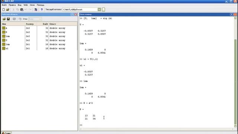Click the variable B grid icon
Viewport: 238px width, 134px height.
pyautogui.click(x=4, y=32)
